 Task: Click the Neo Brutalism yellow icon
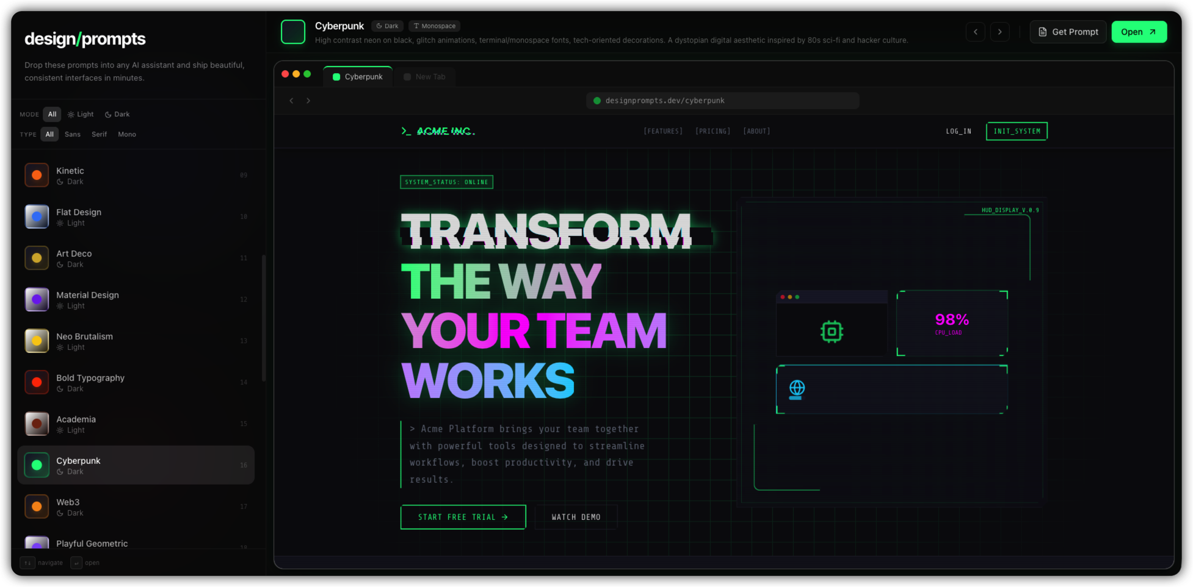(x=37, y=341)
